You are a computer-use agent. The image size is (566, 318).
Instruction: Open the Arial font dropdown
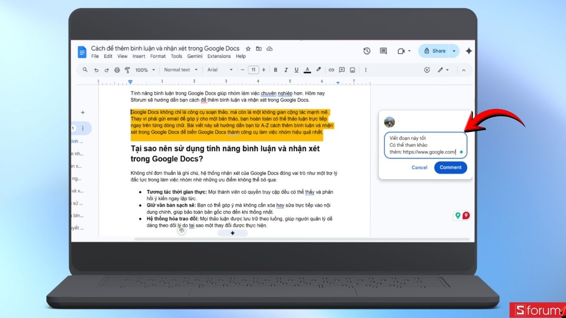pyautogui.click(x=220, y=70)
